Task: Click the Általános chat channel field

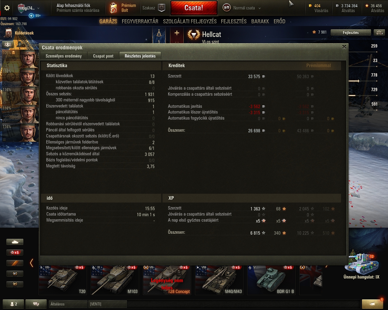Action: [x=68, y=304]
